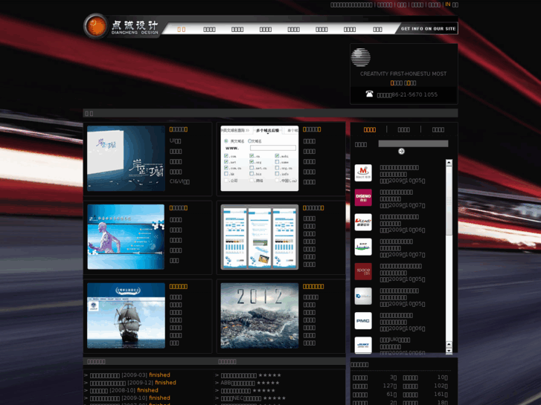Click the scrollbar up arrow in client list
541x405 pixels.
tap(449, 163)
